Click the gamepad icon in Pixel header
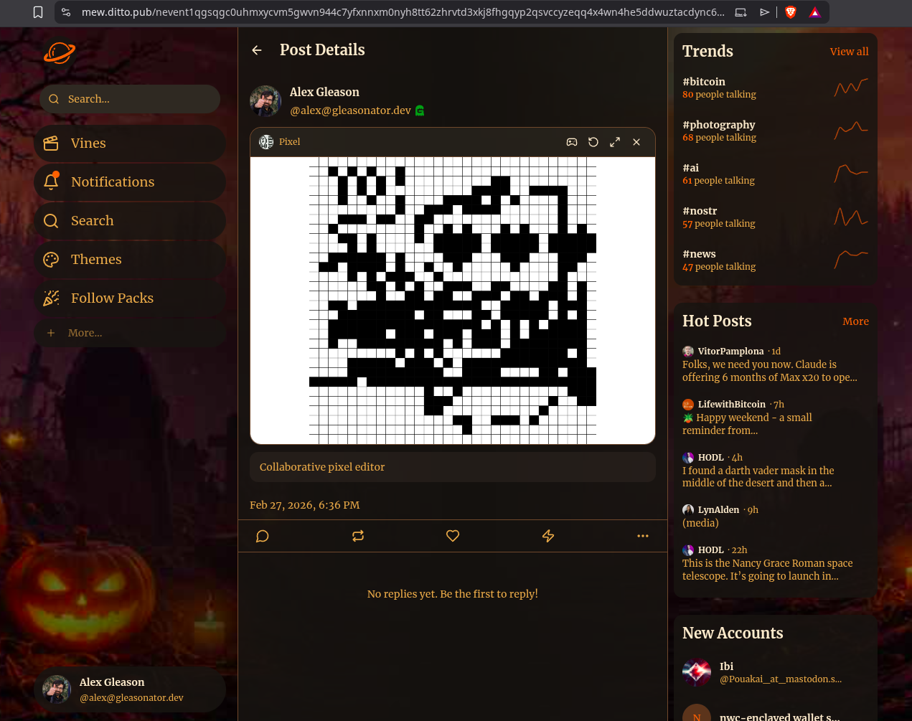 pos(572,142)
